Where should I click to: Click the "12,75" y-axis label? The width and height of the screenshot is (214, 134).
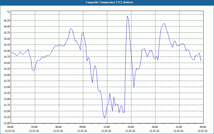tap(7, 105)
